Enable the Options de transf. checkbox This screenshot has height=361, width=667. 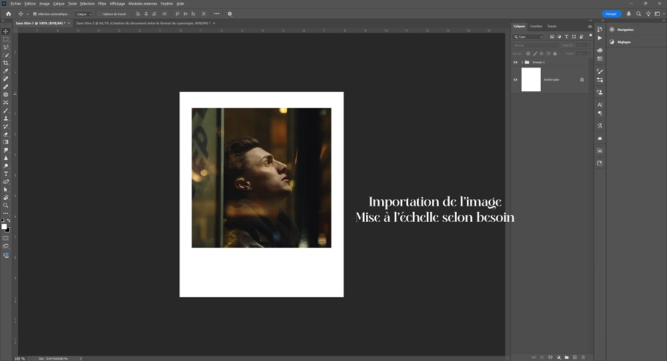tap(100, 14)
